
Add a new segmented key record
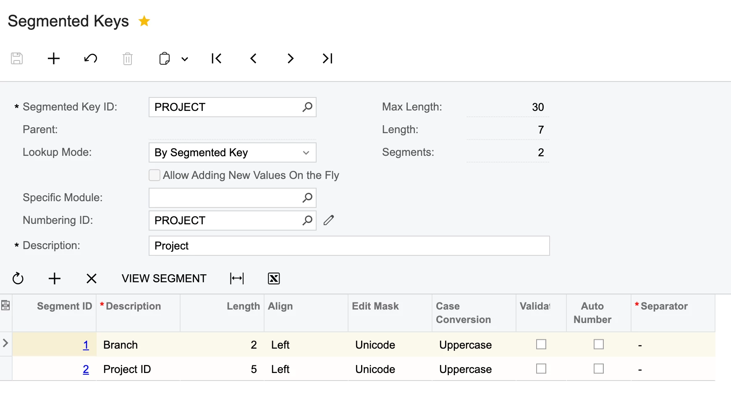(54, 58)
